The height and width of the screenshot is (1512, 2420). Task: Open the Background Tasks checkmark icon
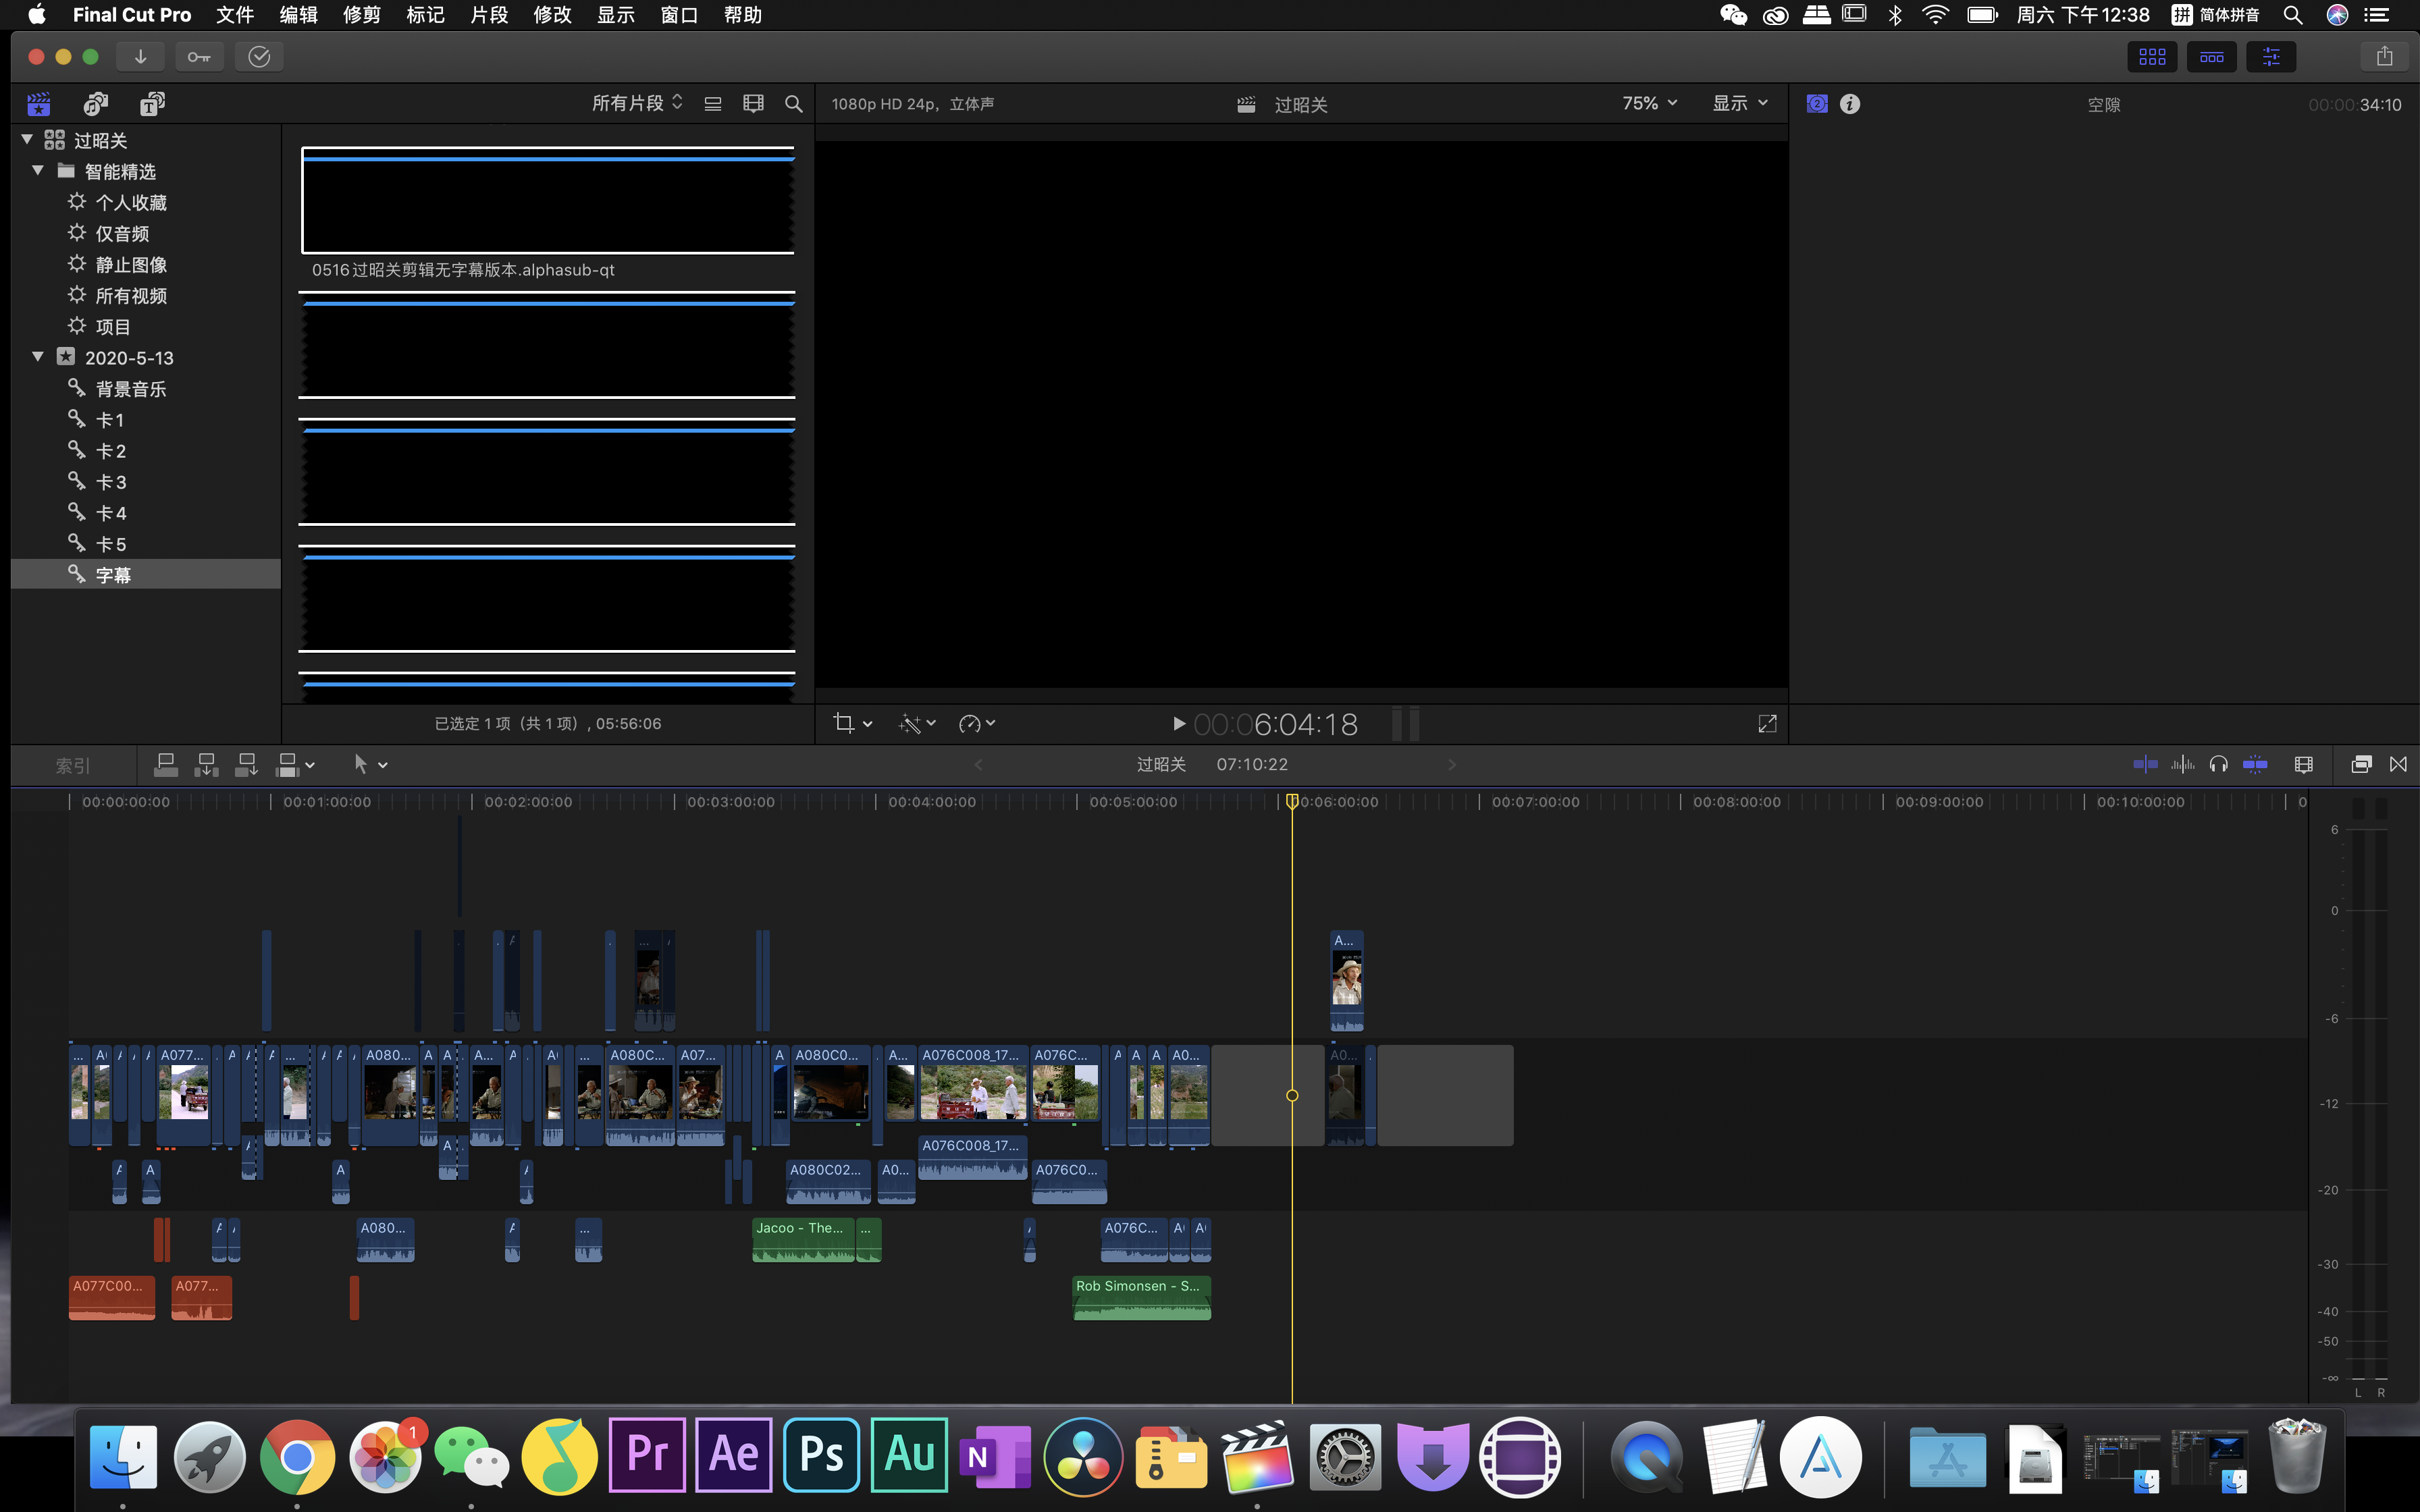pyautogui.click(x=259, y=57)
